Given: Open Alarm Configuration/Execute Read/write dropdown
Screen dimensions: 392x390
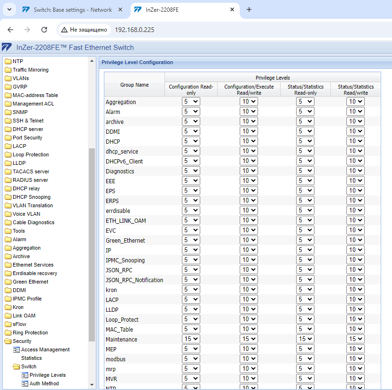Looking at the screenshot, I should tap(249, 112).
